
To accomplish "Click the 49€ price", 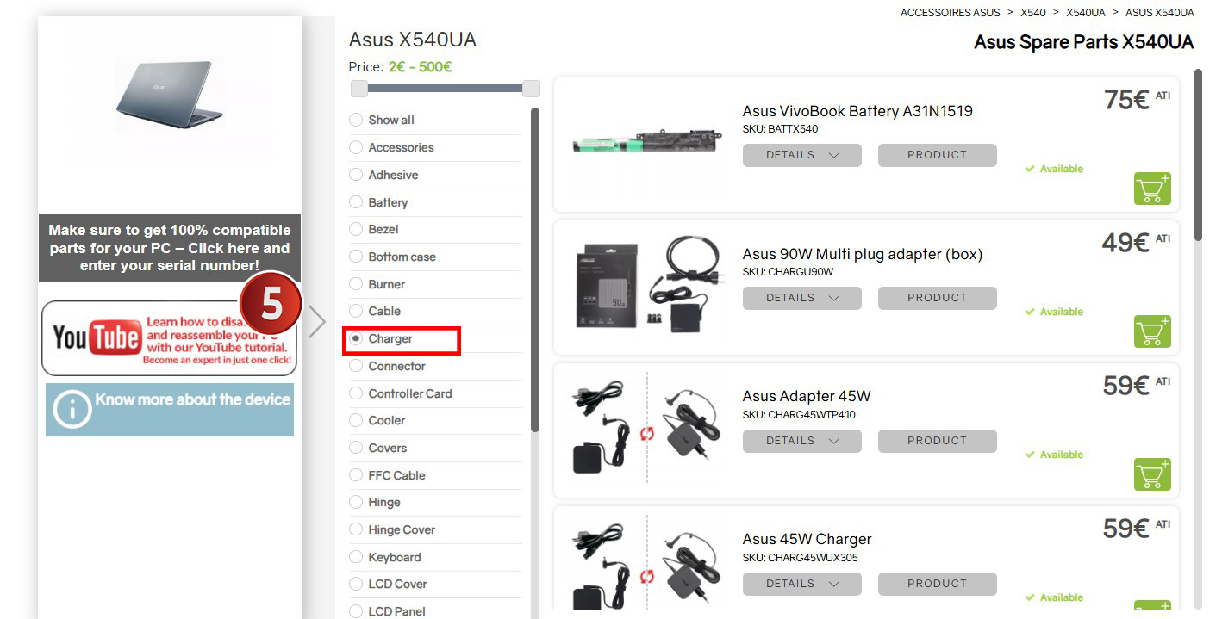I will tap(1125, 243).
